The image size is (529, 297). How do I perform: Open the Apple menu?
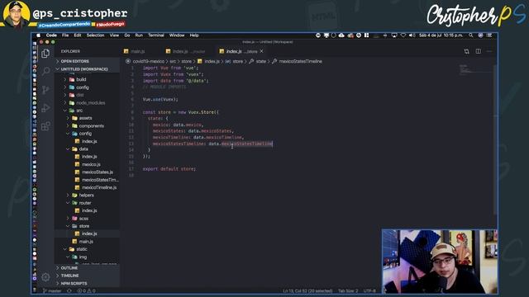point(39,35)
